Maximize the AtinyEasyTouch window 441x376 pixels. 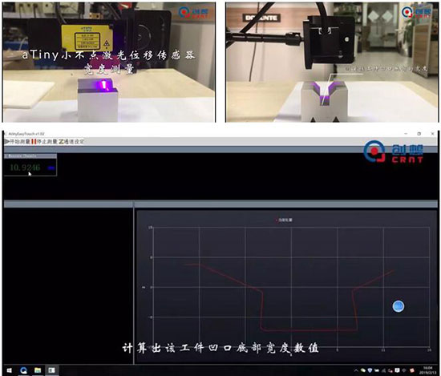click(419, 134)
